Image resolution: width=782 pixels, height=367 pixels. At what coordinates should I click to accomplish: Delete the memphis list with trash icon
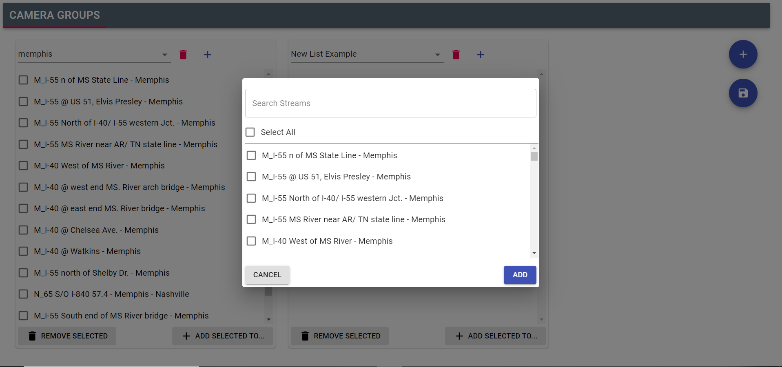click(x=183, y=55)
